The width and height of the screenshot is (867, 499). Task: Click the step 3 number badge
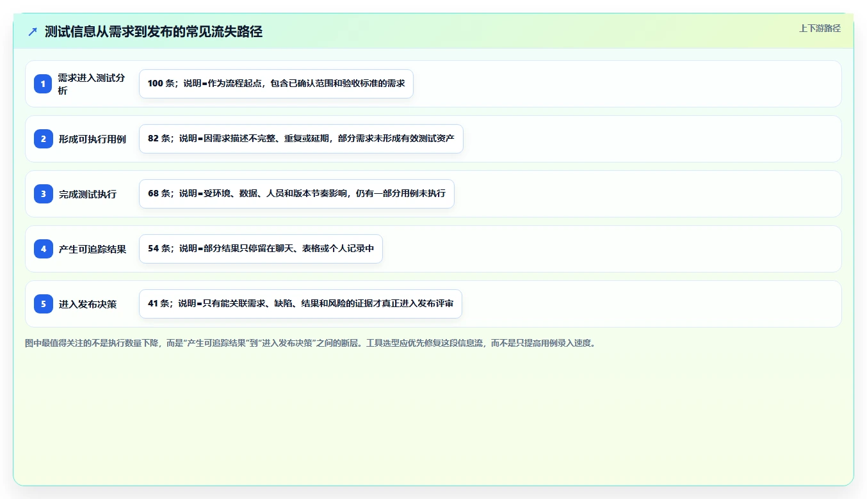click(44, 194)
